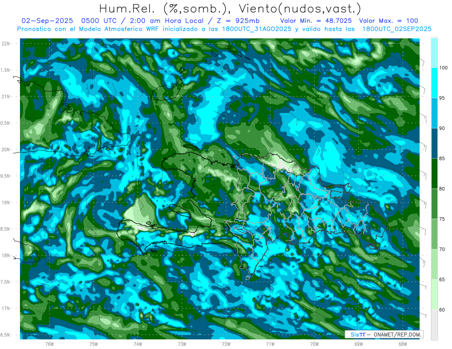Click the 17N latitude label

click(x=6, y=309)
